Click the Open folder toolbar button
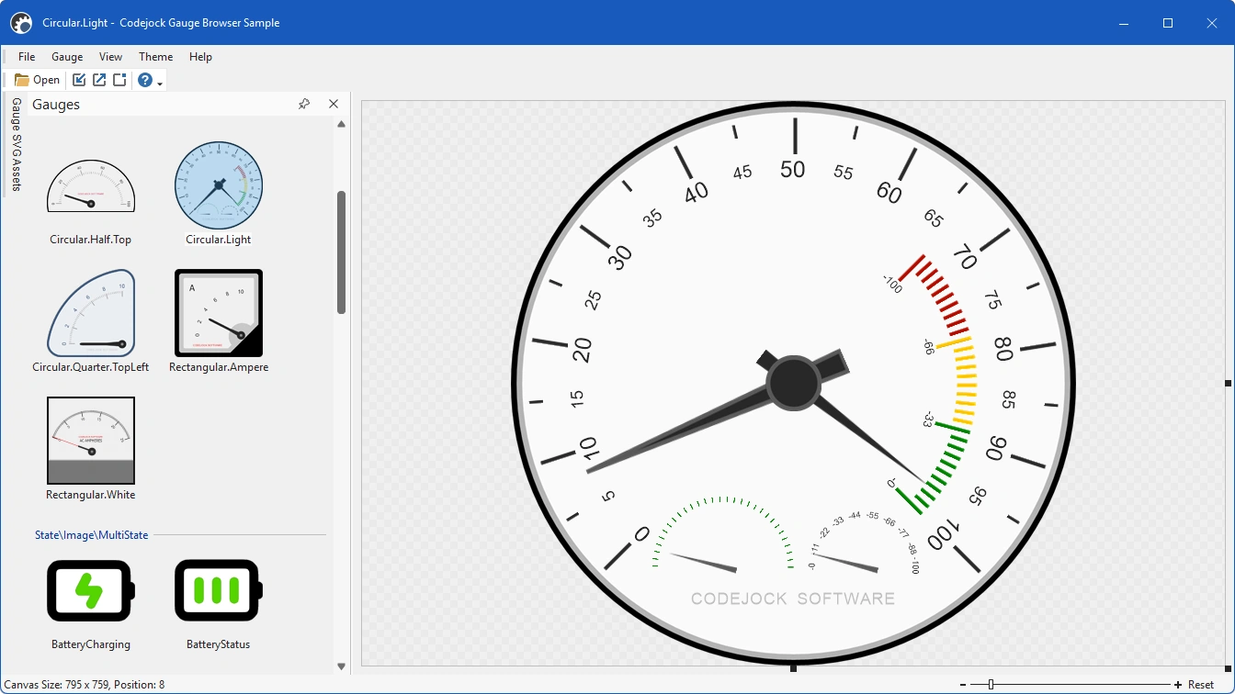The height and width of the screenshot is (694, 1235). (x=38, y=80)
